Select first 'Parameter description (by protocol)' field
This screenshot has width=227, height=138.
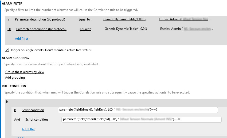pos(40,19)
